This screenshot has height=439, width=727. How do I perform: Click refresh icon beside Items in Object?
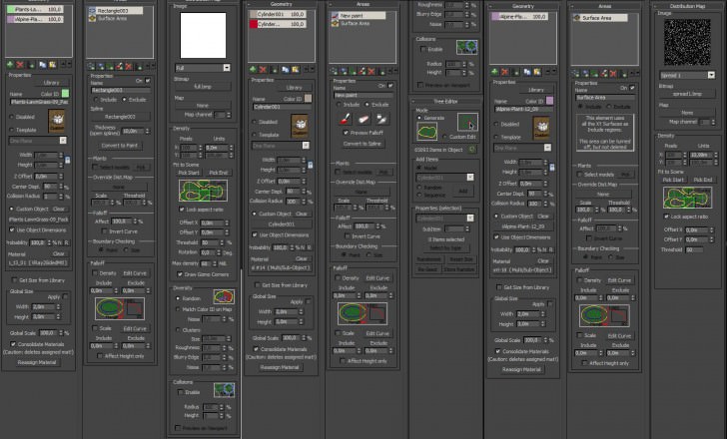pos(472,149)
